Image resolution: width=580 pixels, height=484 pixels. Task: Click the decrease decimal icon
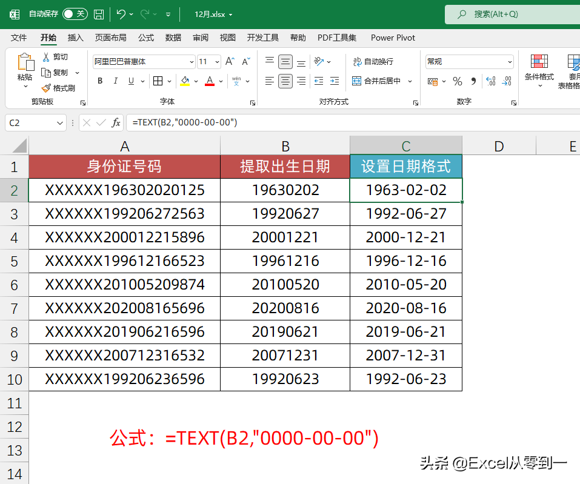(x=507, y=81)
